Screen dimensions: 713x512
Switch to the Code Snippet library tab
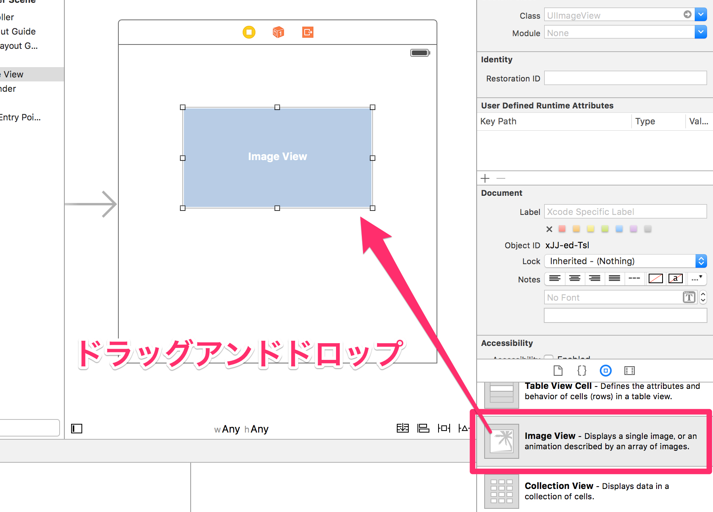582,371
